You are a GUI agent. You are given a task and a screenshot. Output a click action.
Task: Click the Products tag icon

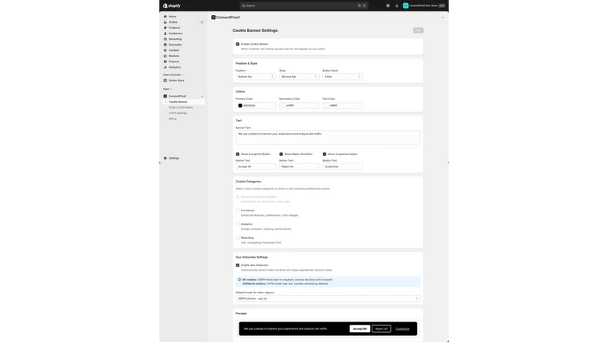coord(165,27)
